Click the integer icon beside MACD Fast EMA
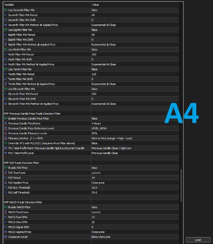The height and width of the screenshot is (244, 213). [6, 217]
